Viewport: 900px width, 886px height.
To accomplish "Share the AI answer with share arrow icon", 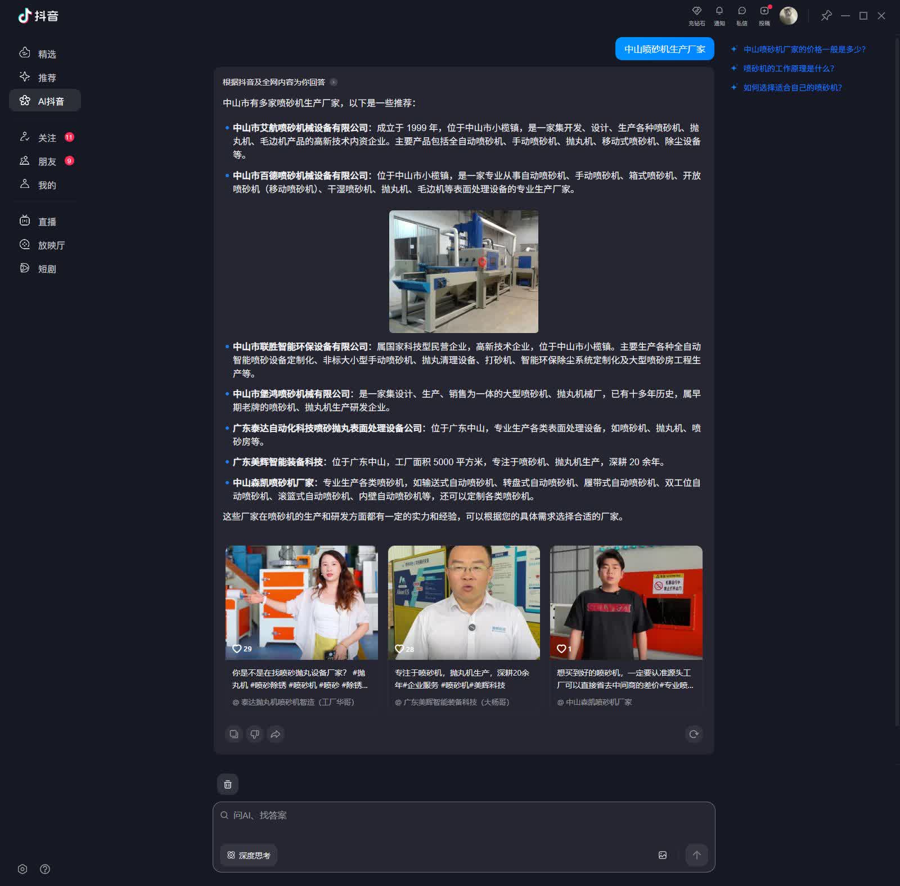I will (276, 734).
